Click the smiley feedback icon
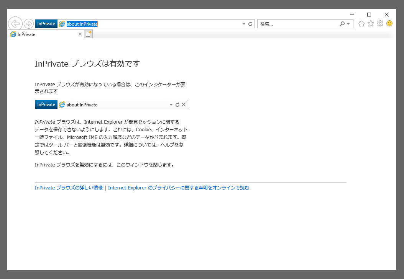 [x=389, y=23]
